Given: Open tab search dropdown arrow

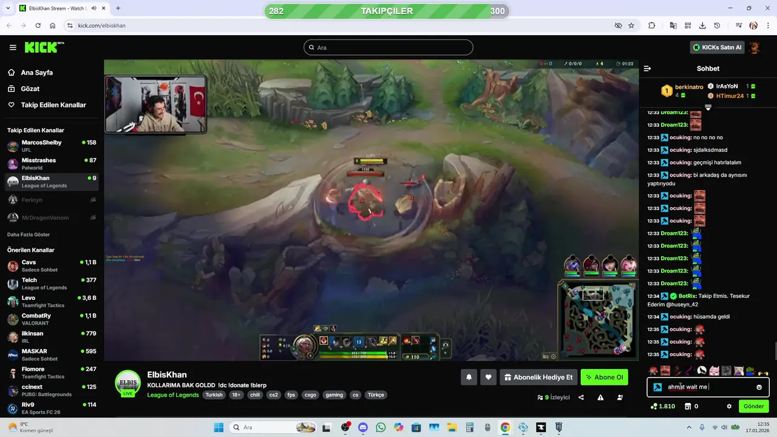Looking at the screenshot, I should click(8, 8).
